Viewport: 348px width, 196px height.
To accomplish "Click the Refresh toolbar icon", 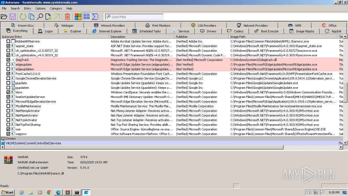I will 23,17.
